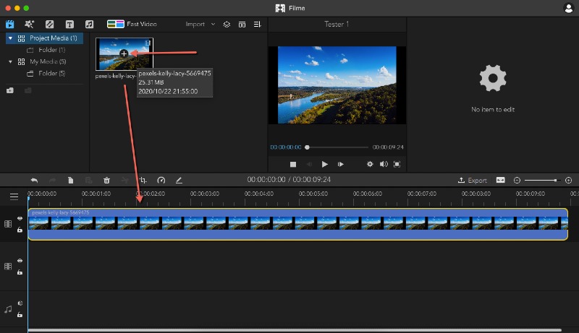
Task: Select Project Media (1) in sidebar
Action: 44,38
